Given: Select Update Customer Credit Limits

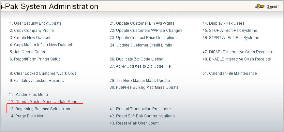Looking at the screenshot, I should click(141, 45).
